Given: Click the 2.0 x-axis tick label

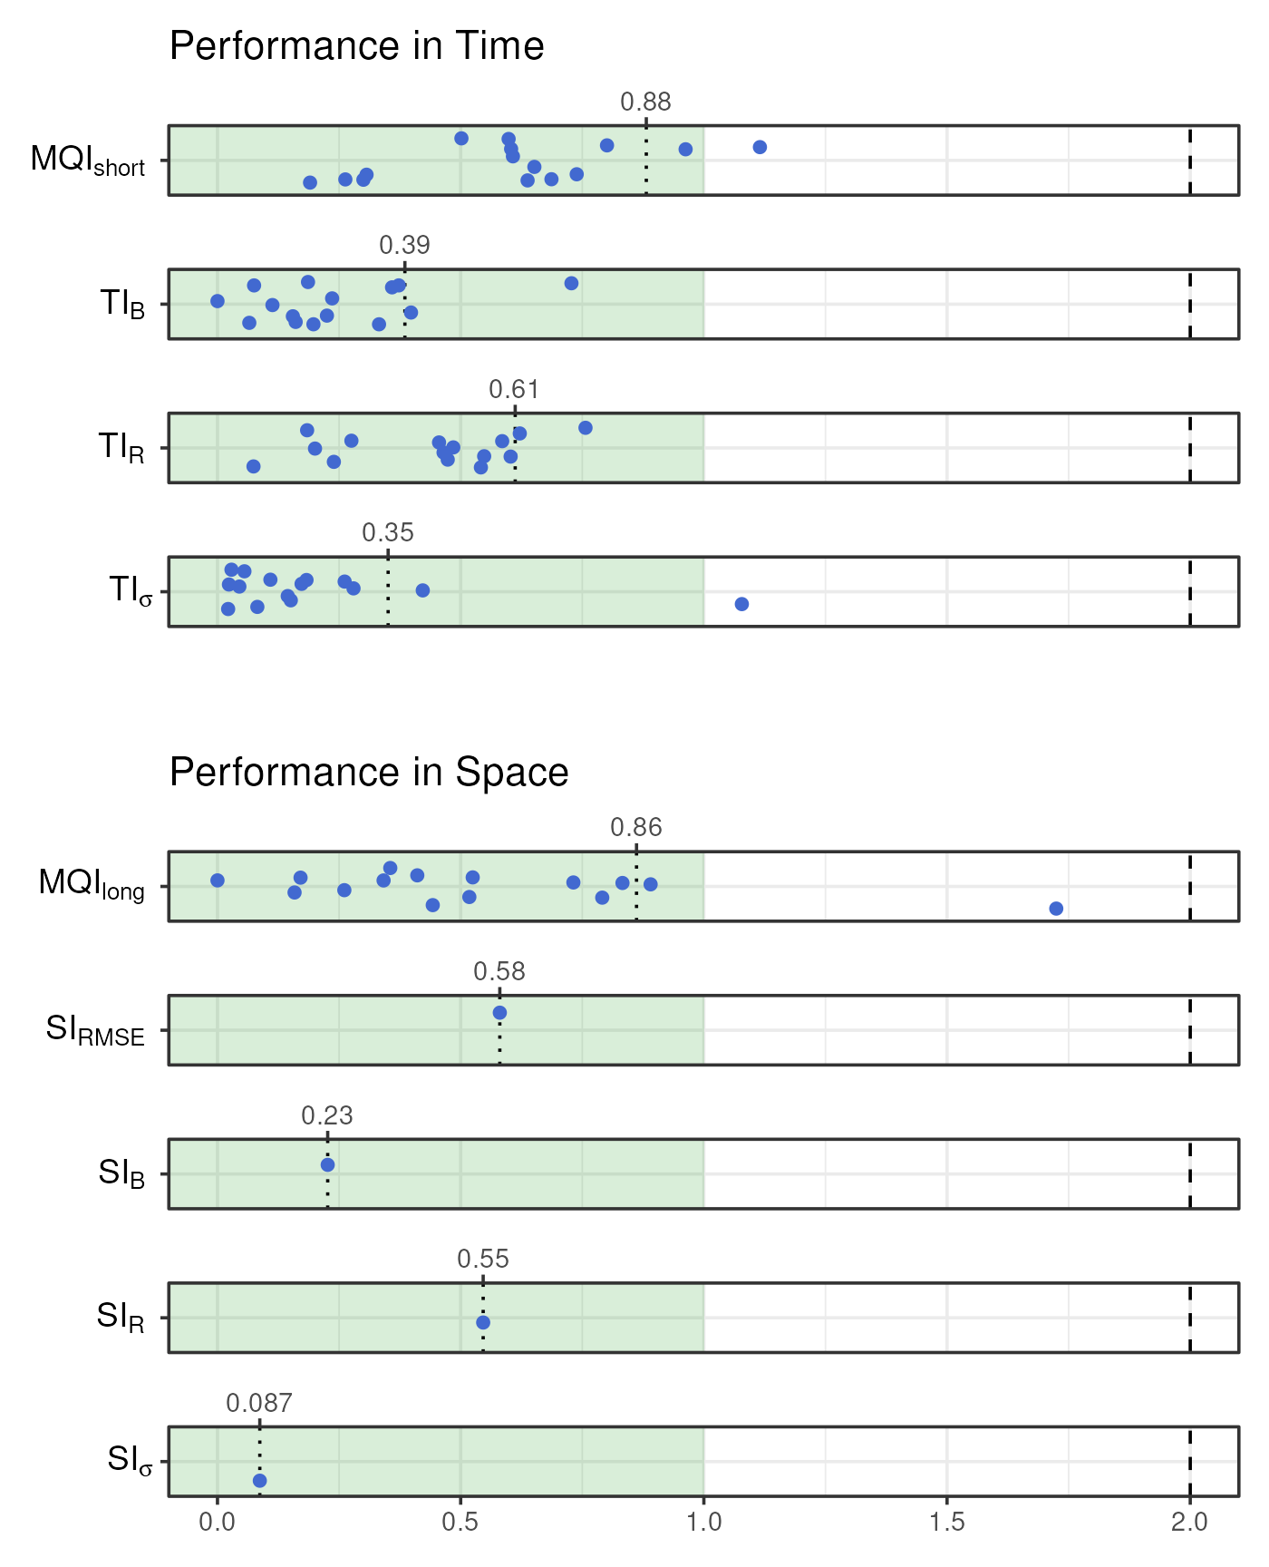Looking at the screenshot, I should pyautogui.click(x=1189, y=1522).
